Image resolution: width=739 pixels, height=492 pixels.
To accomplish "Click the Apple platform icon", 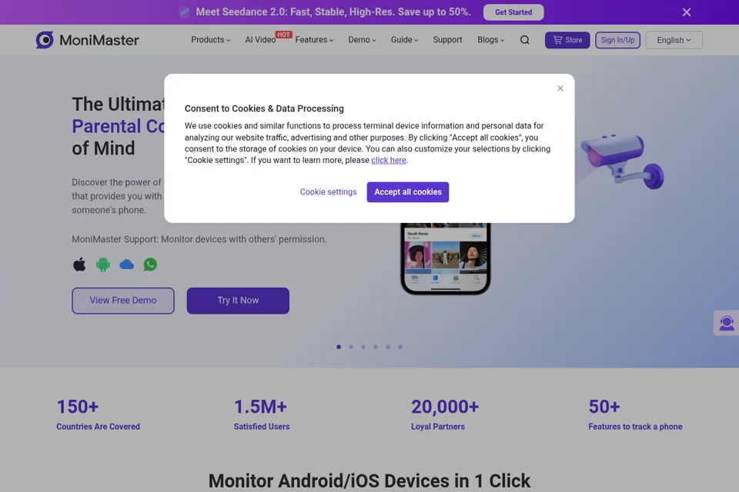I will pyautogui.click(x=79, y=264).
